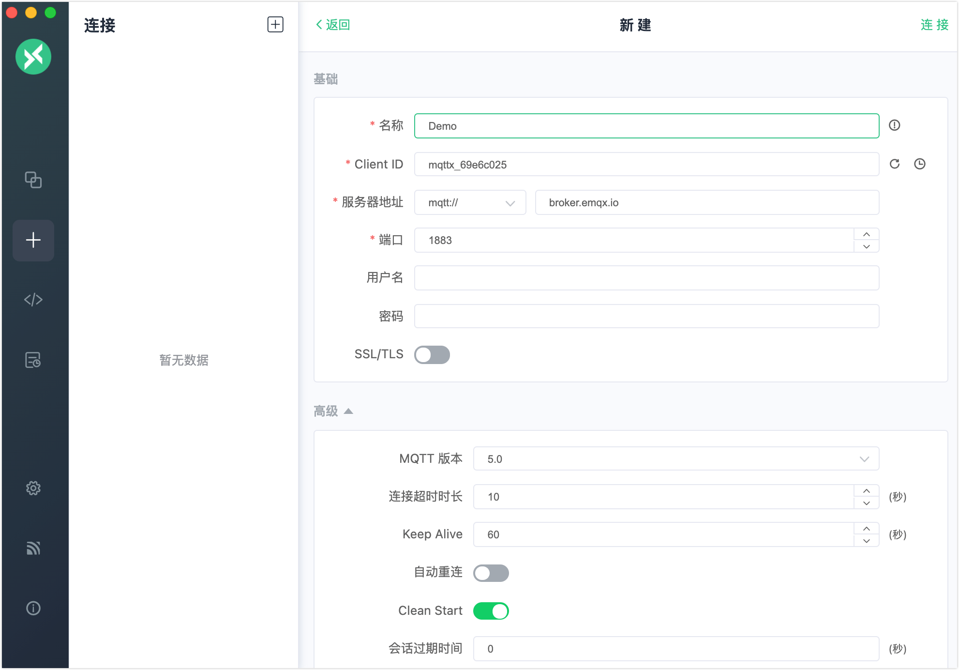
Task: Open the script code editor icon
Action: tap(33, 300)
